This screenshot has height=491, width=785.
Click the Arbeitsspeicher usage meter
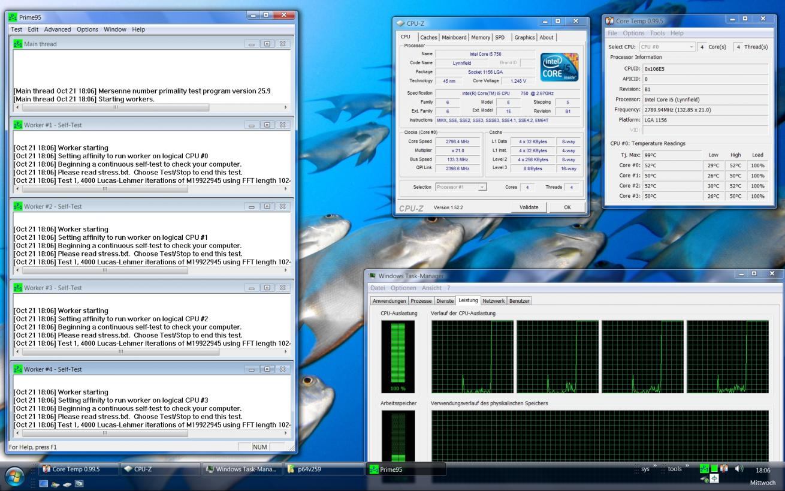tap(398, 436)
